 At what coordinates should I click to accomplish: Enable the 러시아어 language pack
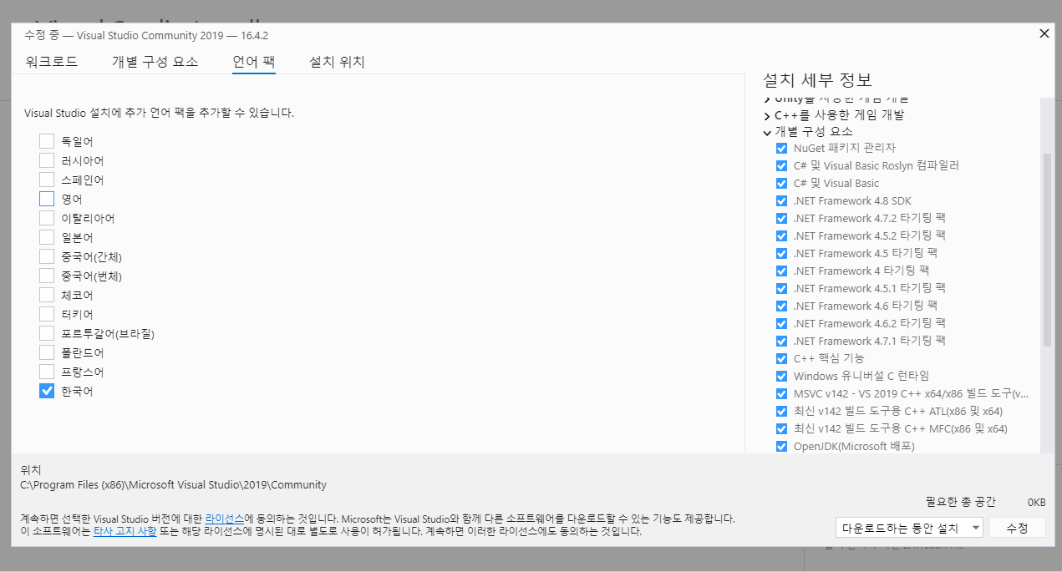click(x=47, y=160)
